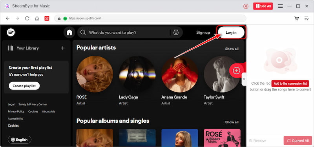Click the Log in button
Viewport: 314px width, 147px height.
231,33
